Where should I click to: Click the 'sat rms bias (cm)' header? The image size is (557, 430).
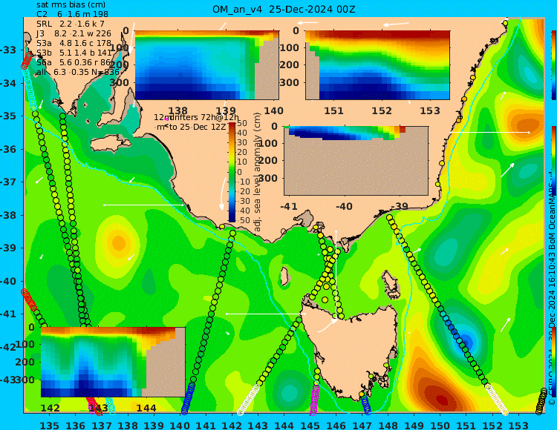point(71,5)
